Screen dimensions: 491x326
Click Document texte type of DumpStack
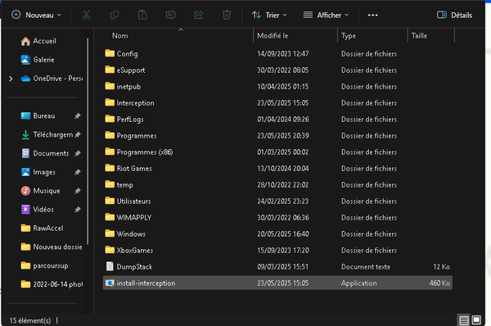[x=366, y=267]
